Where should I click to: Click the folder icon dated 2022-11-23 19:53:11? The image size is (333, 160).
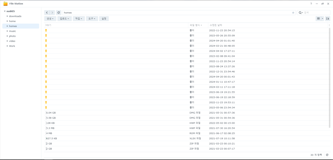46,102
